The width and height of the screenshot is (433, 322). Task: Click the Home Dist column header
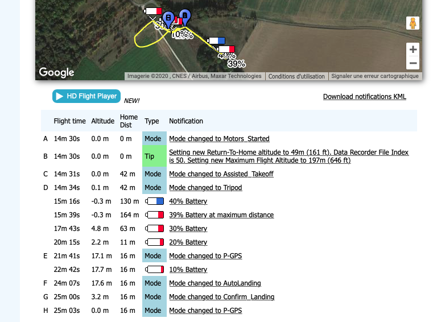click(129, 121)
